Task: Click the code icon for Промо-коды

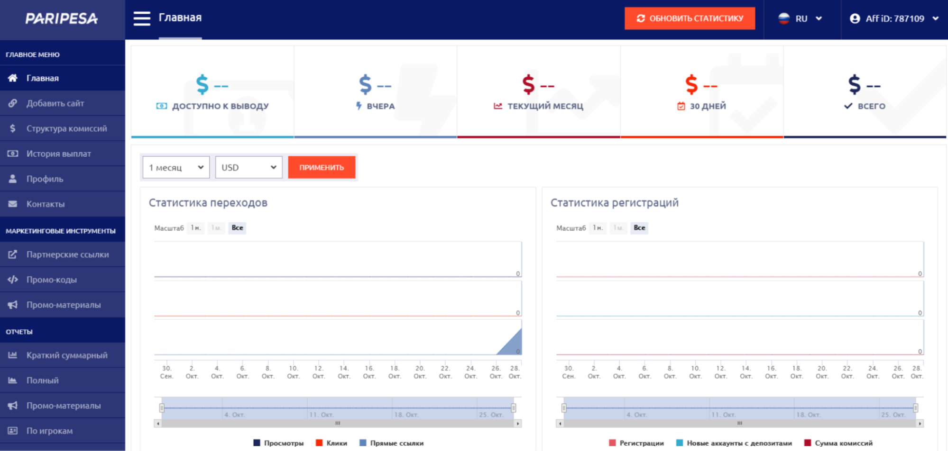Action: (x=13, y=280)
